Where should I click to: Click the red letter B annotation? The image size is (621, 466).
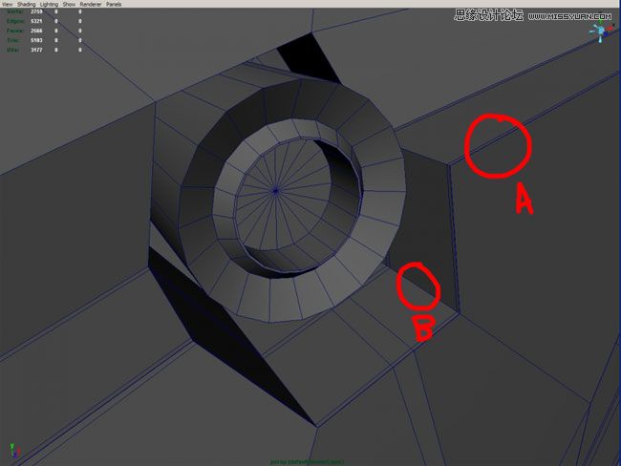(423, 328)
